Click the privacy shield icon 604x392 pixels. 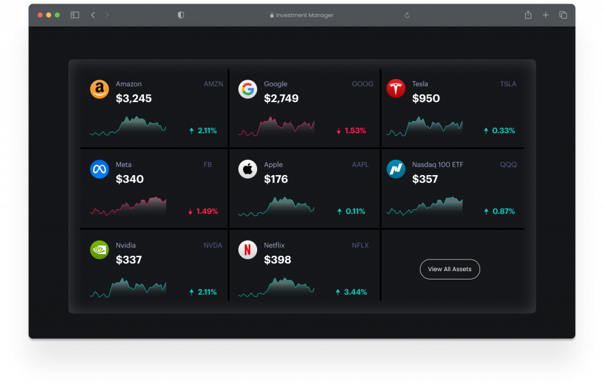(180, 15)
